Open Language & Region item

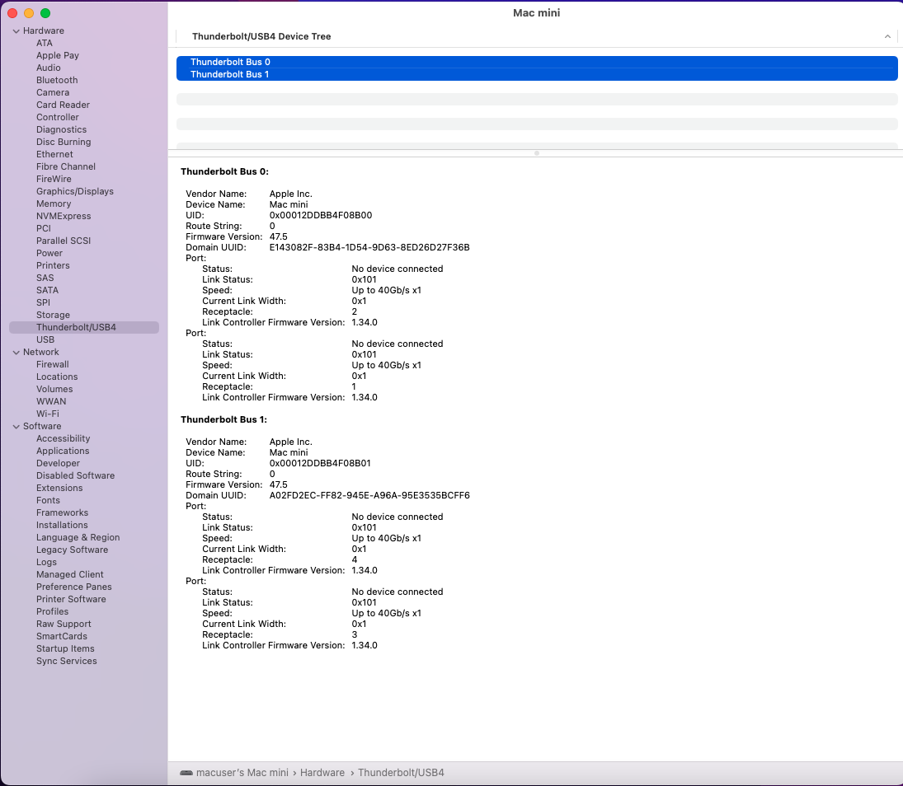[78, 538]
